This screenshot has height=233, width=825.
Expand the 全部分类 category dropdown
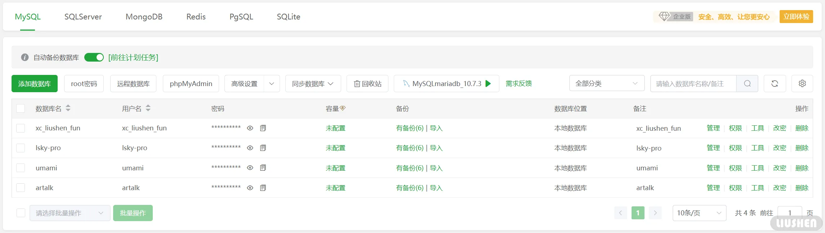[x=606, y=84]
